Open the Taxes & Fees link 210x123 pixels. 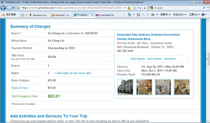tap(20, 88)
